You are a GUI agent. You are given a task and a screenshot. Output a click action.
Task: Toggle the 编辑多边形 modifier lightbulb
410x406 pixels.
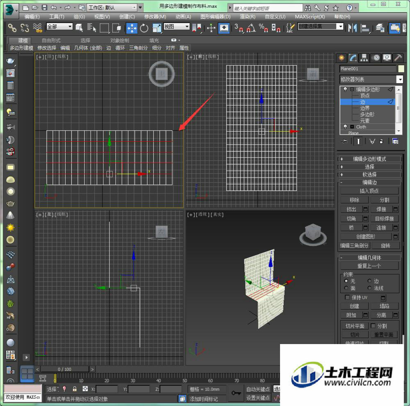click(345, 89)
